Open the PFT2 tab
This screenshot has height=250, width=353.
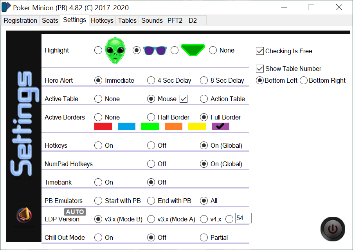click(x=175, y=20)
